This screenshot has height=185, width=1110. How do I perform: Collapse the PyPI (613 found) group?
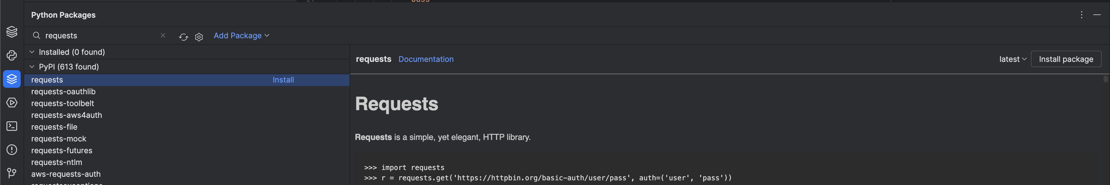pyautogui.click(x=32, y=67)
